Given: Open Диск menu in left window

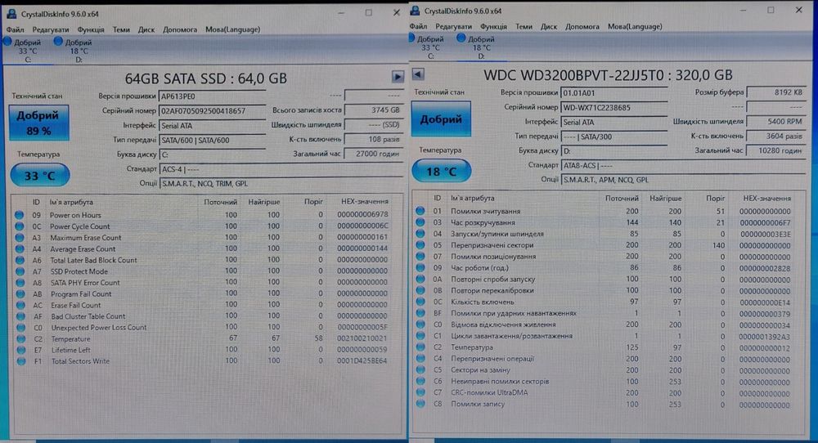Looking at the screenshot, I should point(146,29).
